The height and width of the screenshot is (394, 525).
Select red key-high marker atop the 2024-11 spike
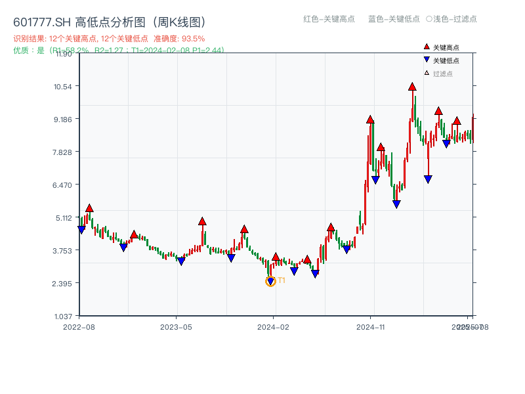(x=370, y=120)
